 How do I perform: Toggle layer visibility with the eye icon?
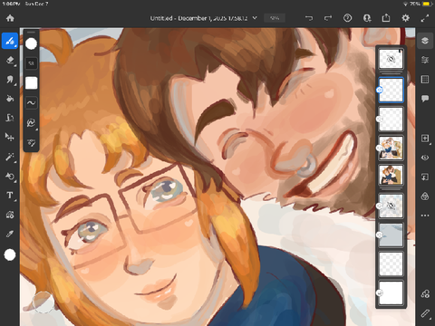[425, 158]
